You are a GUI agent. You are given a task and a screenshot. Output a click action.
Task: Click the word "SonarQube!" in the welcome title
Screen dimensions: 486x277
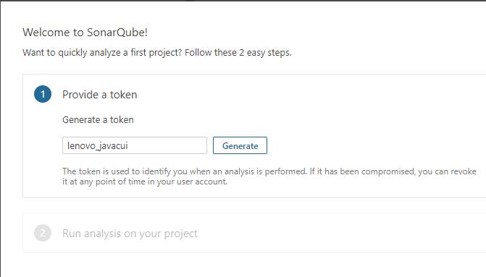coord(117,33)
